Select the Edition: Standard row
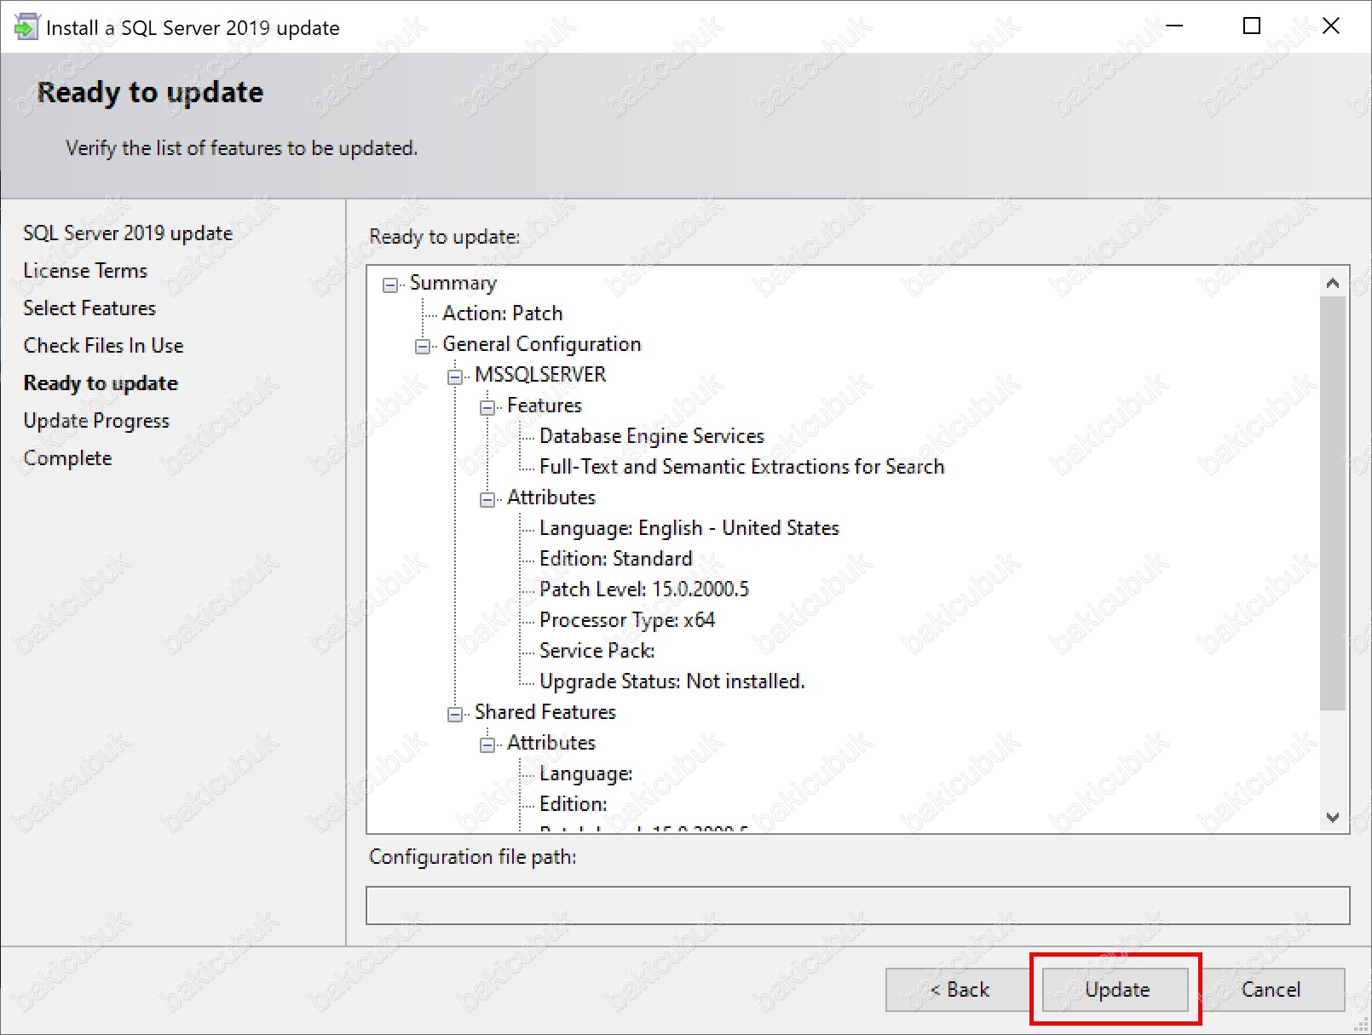Screen dimensions: 1372x1035 (x=616, y=559)
